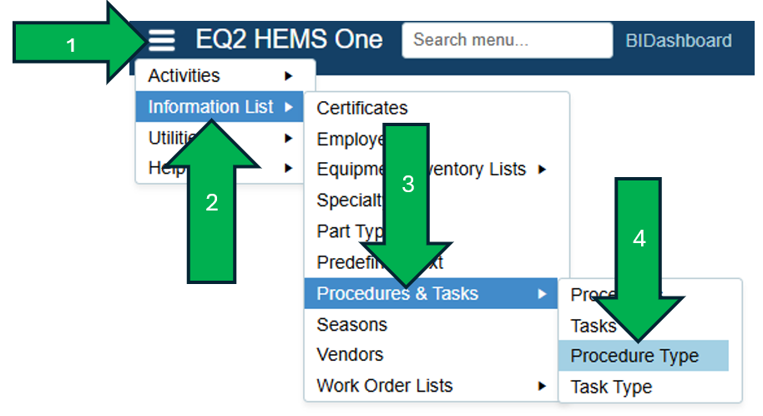Open Procedures & Tasks submenu
The height and width of the screenshot is (416, 763).
tap(397, 293)
